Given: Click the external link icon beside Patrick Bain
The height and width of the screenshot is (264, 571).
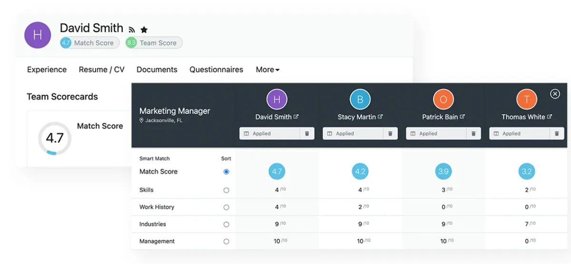Looking at the screenshot, I should click(463, 117).
